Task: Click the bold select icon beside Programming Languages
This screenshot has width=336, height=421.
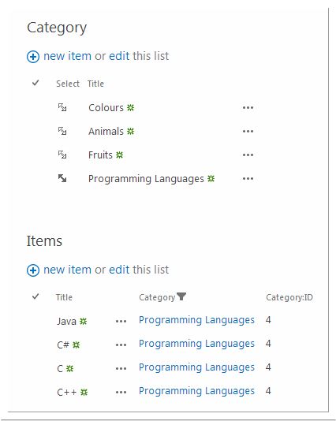Action: (x=62, y=178)
